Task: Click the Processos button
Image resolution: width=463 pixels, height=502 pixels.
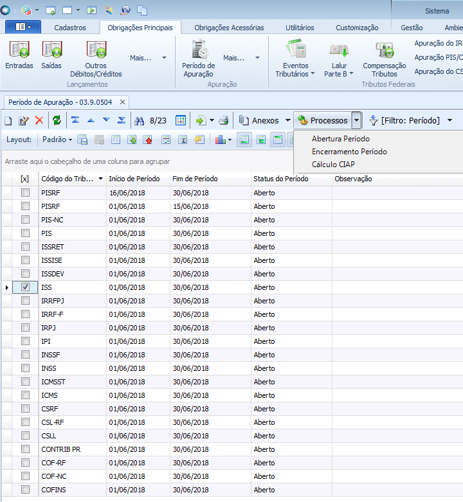Action: click(x=323, y=121)
